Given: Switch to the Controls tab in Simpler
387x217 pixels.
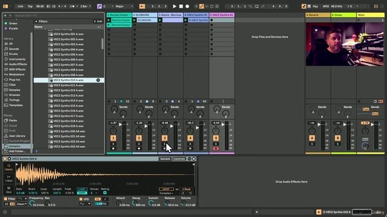Looking at the screenshot, I should click(x=179, y=159).
